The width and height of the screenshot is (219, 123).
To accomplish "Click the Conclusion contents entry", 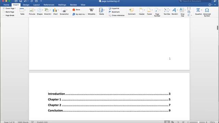I will coord(109,110).
